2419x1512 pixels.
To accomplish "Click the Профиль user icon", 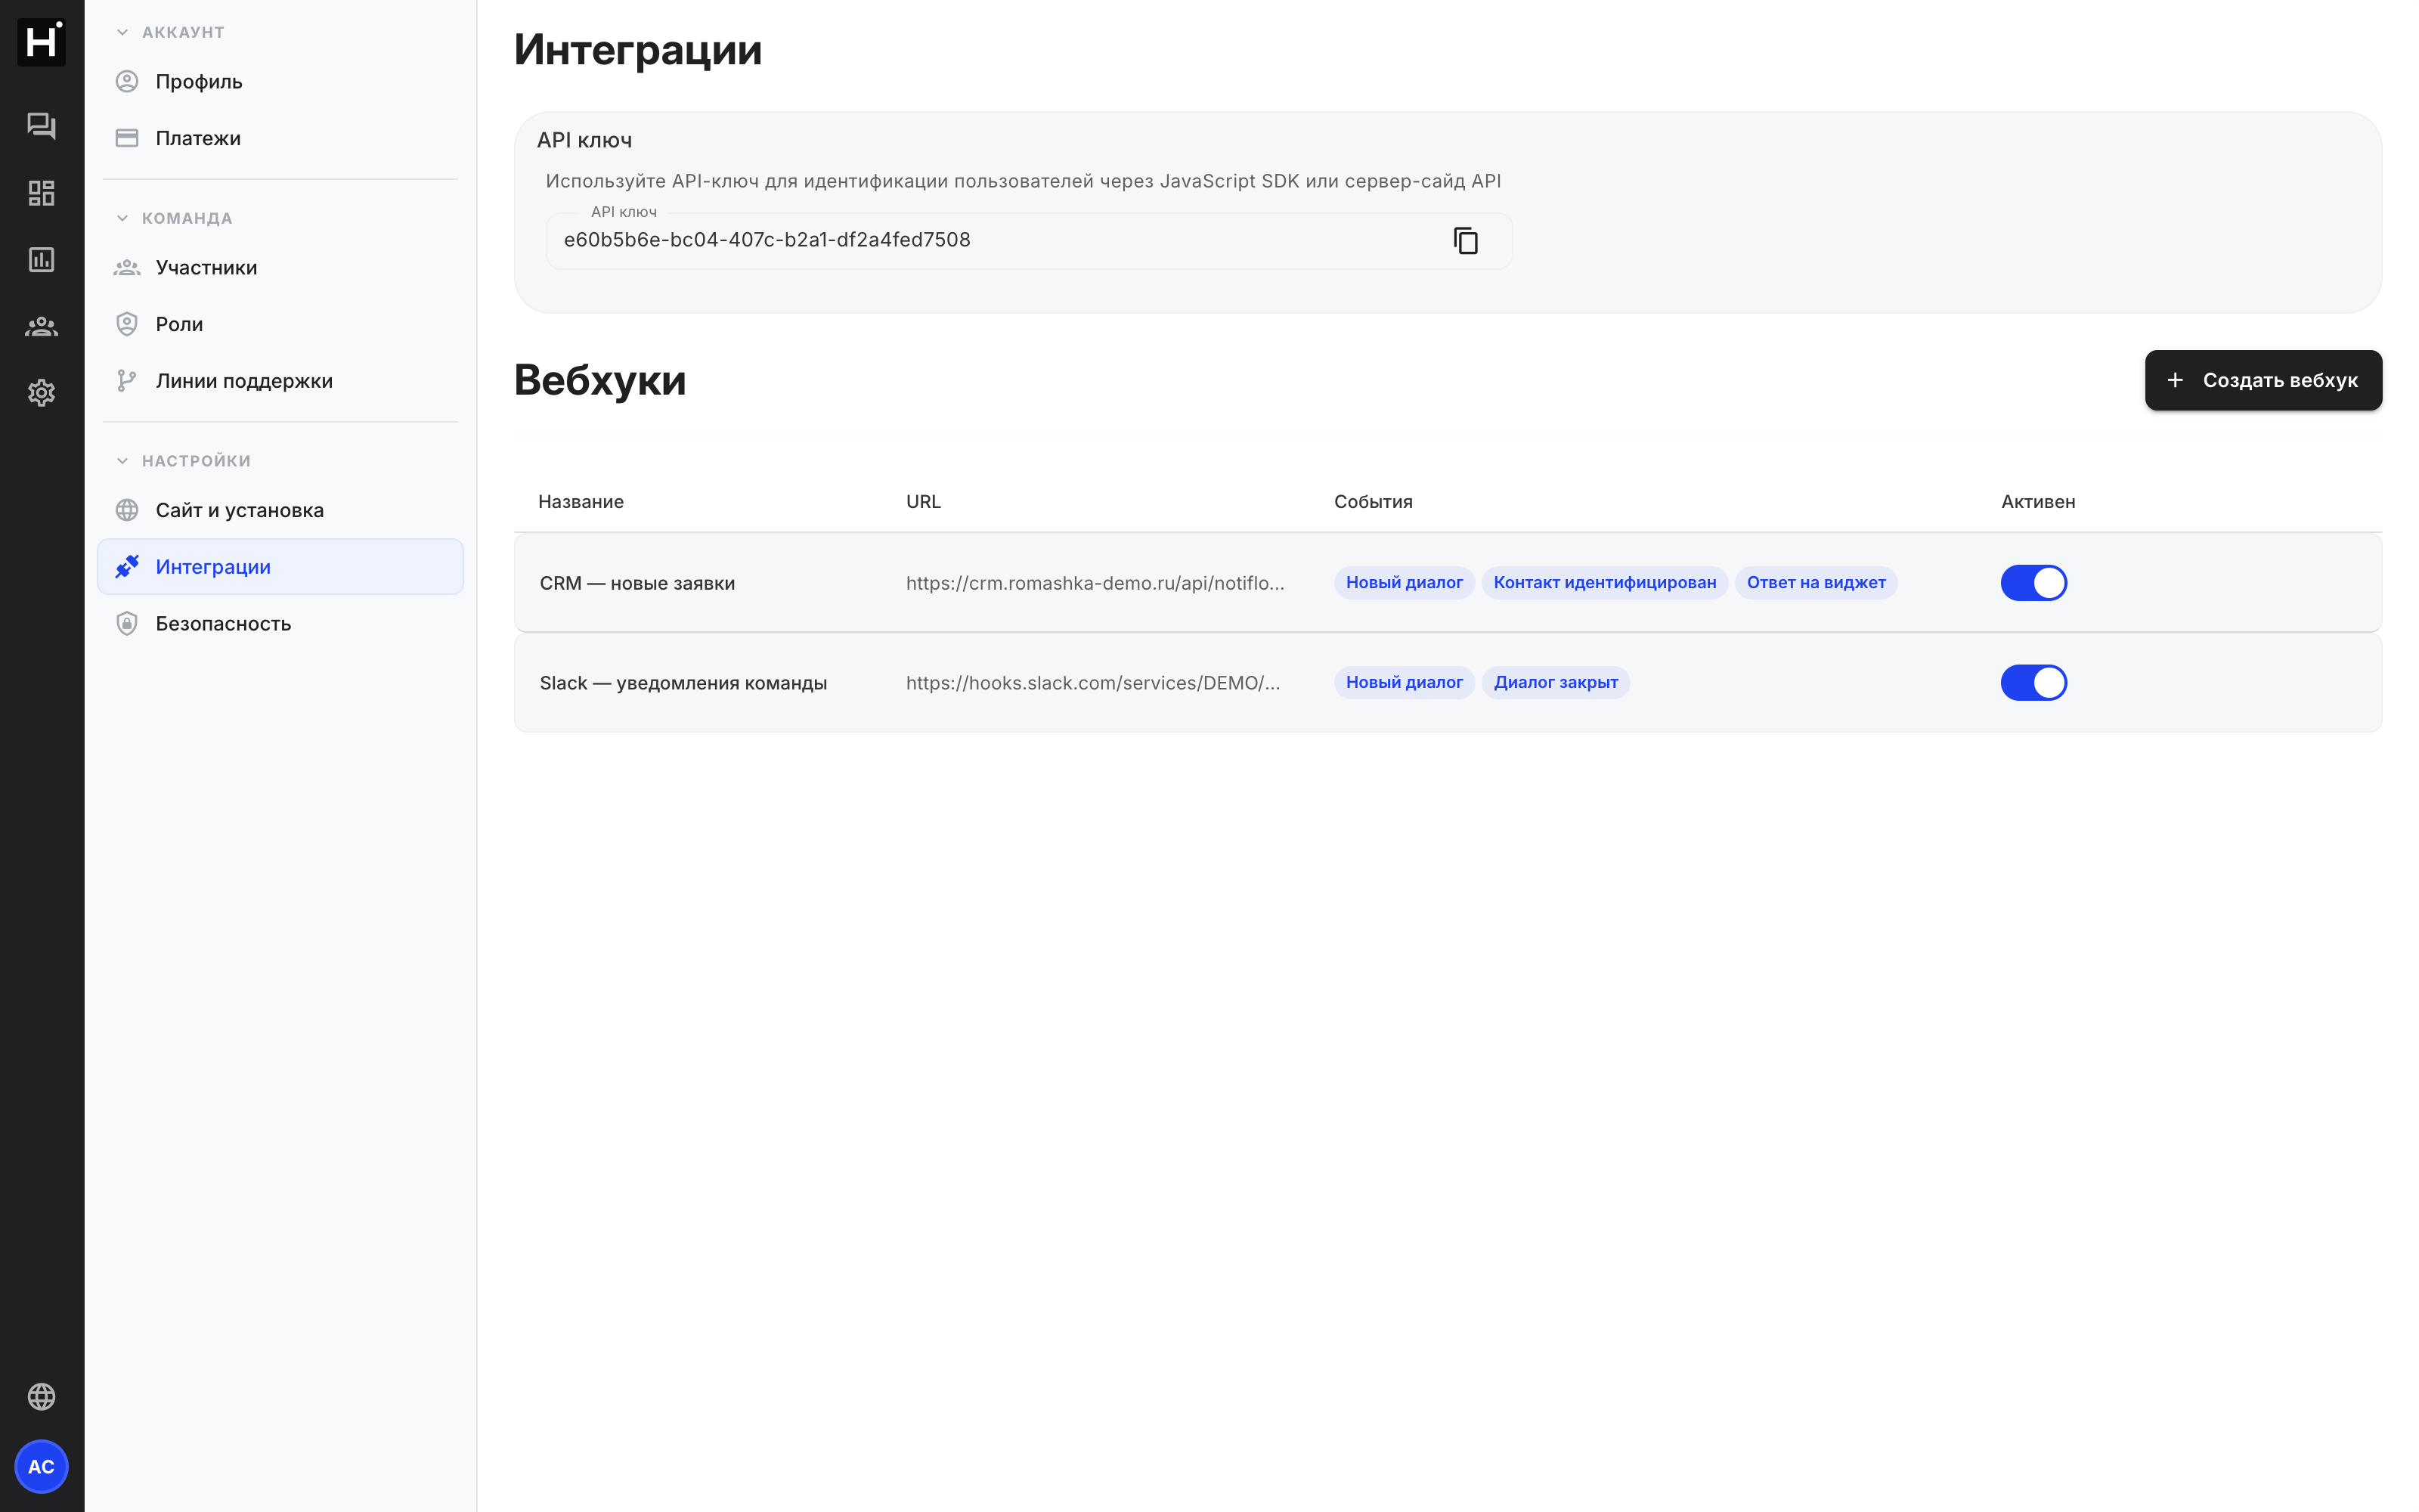I will pyautogui.click(x=127, y=81).
